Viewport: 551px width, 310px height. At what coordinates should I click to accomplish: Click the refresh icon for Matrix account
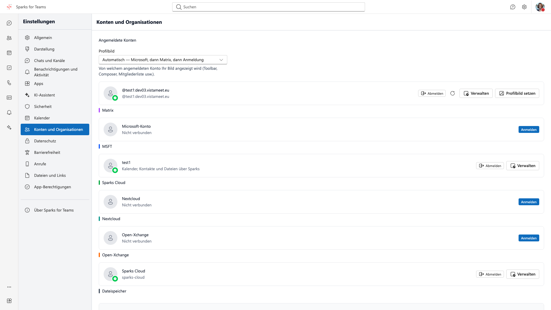point(453,93)
